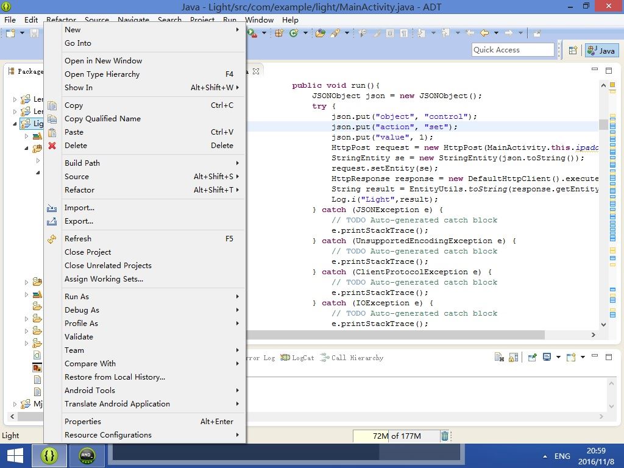Toggle the console Scroll Lock icon
This screenshot has width=624, height=468.
[513, 357]
